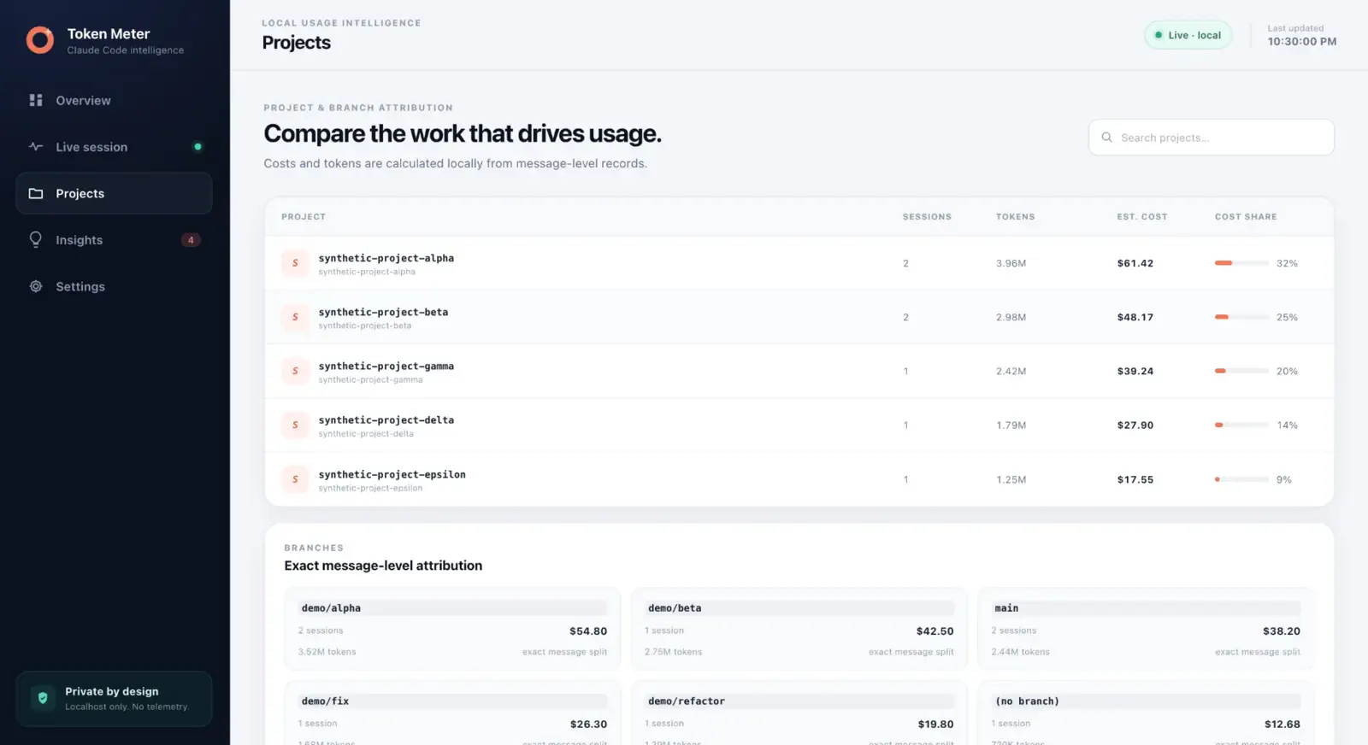Click the 1.79M tokens value

[1011, 425]
